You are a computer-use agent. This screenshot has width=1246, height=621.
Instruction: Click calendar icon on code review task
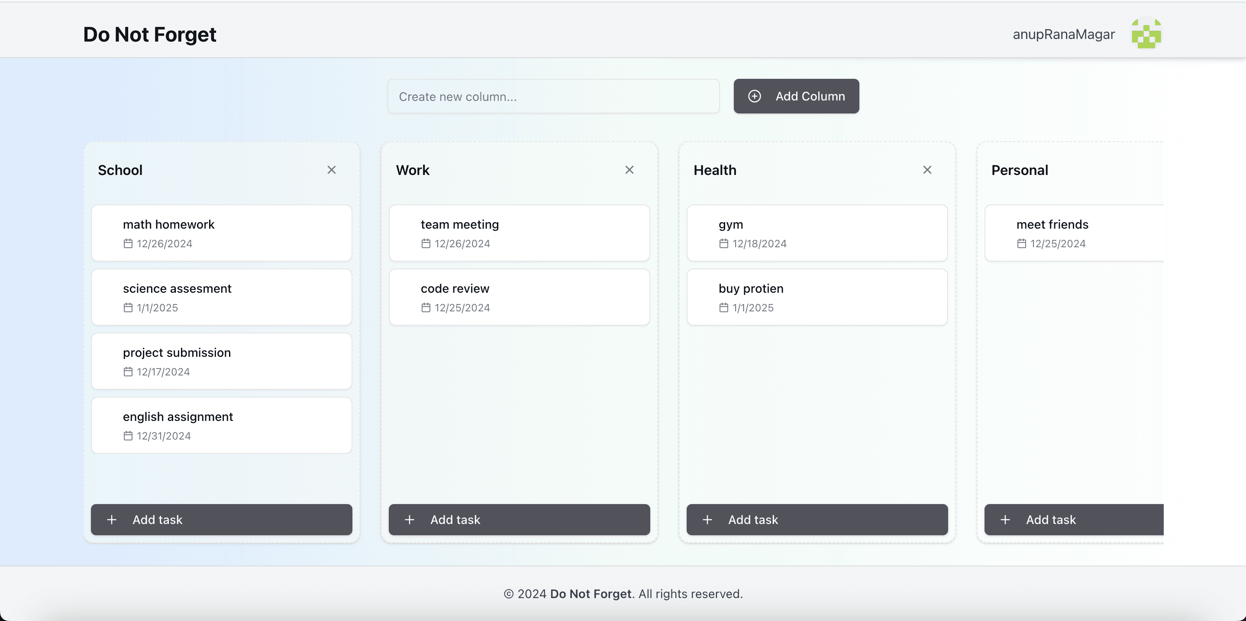click(426, 307)
